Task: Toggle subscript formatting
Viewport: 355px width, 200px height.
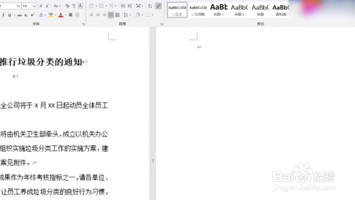Action: (x=26, y=15)
